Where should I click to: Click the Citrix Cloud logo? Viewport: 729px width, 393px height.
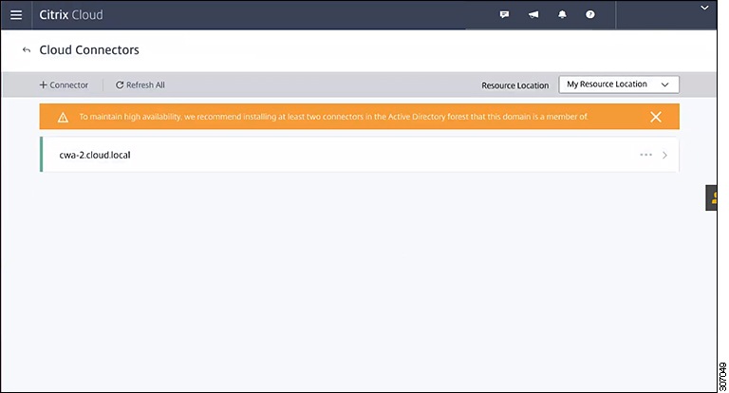coord(70,15)
